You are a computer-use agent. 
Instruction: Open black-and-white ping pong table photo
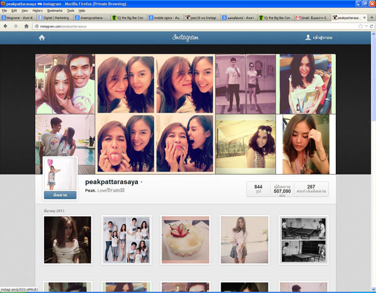[303, 240]
